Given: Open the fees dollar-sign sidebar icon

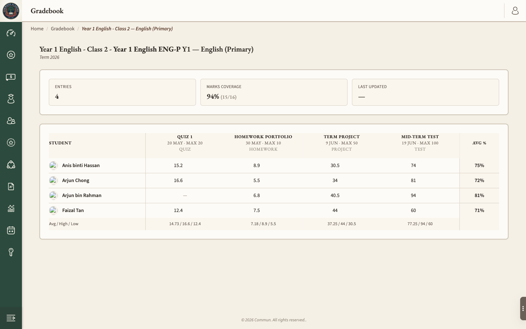Looking at the screenshot, I should coord(11,77).
